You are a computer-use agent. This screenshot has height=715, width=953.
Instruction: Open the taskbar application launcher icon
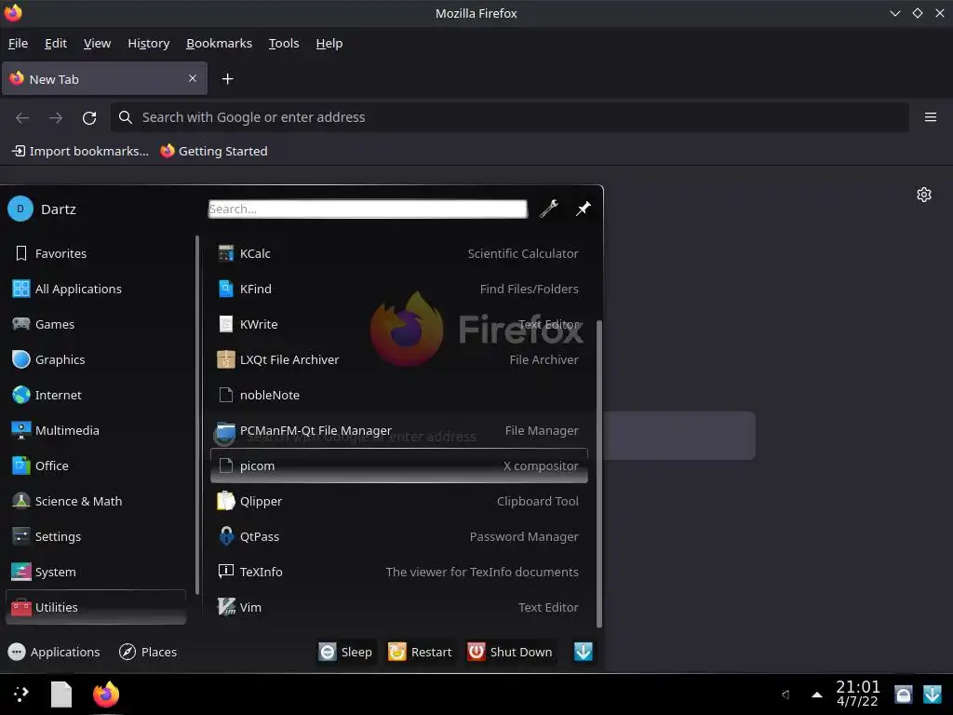pyautogui.click(x=21, y=695)
